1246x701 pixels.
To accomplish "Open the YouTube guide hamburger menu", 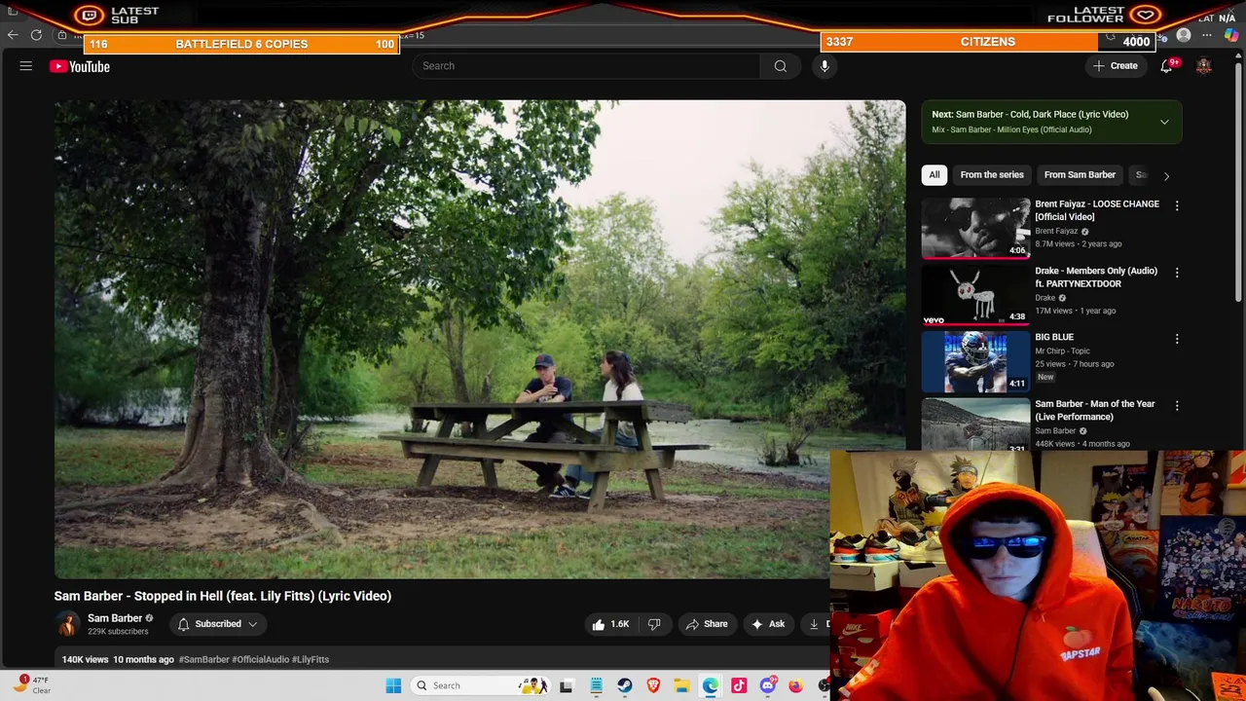I will [x=26, y=66].
